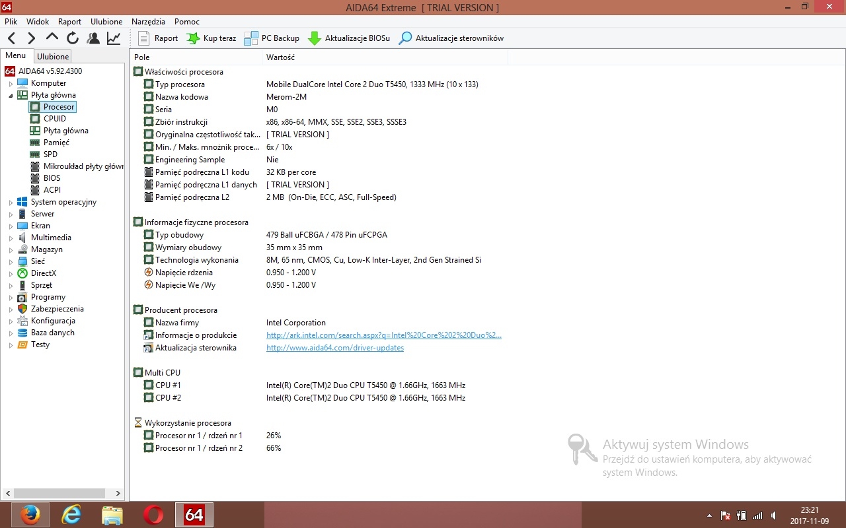Go back with the left arrow toolbar icon
Screen dimensions: 846x528
12,38
